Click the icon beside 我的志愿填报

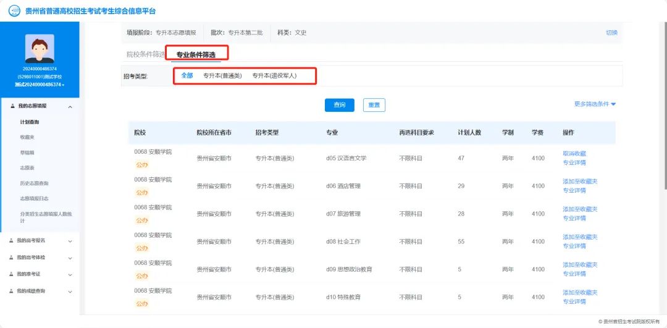(13, 106)
